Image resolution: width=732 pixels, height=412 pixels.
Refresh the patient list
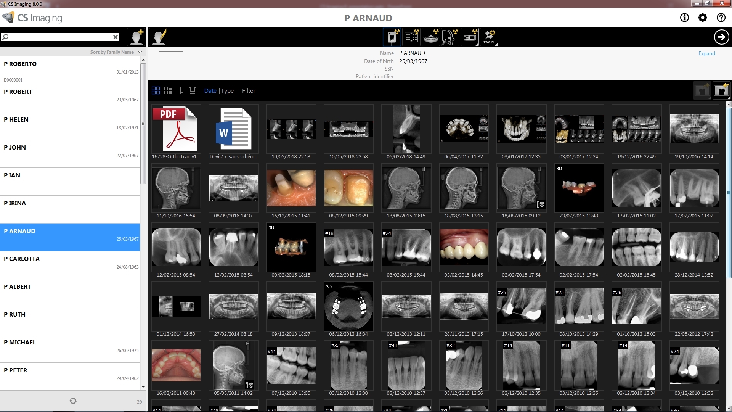[x=73, y=401]
